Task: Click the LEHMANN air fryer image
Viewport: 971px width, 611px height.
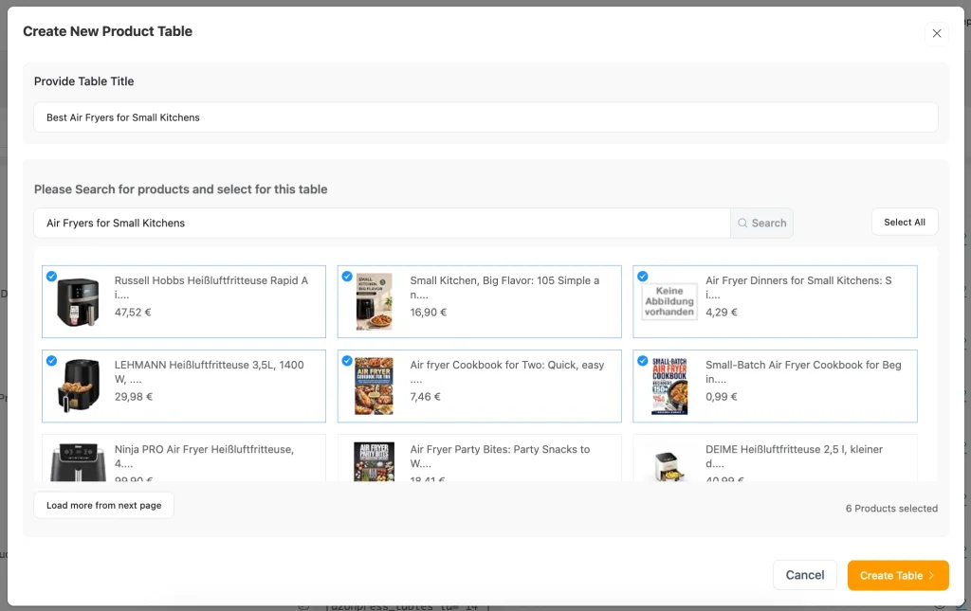Action: (x=80, y=386)
